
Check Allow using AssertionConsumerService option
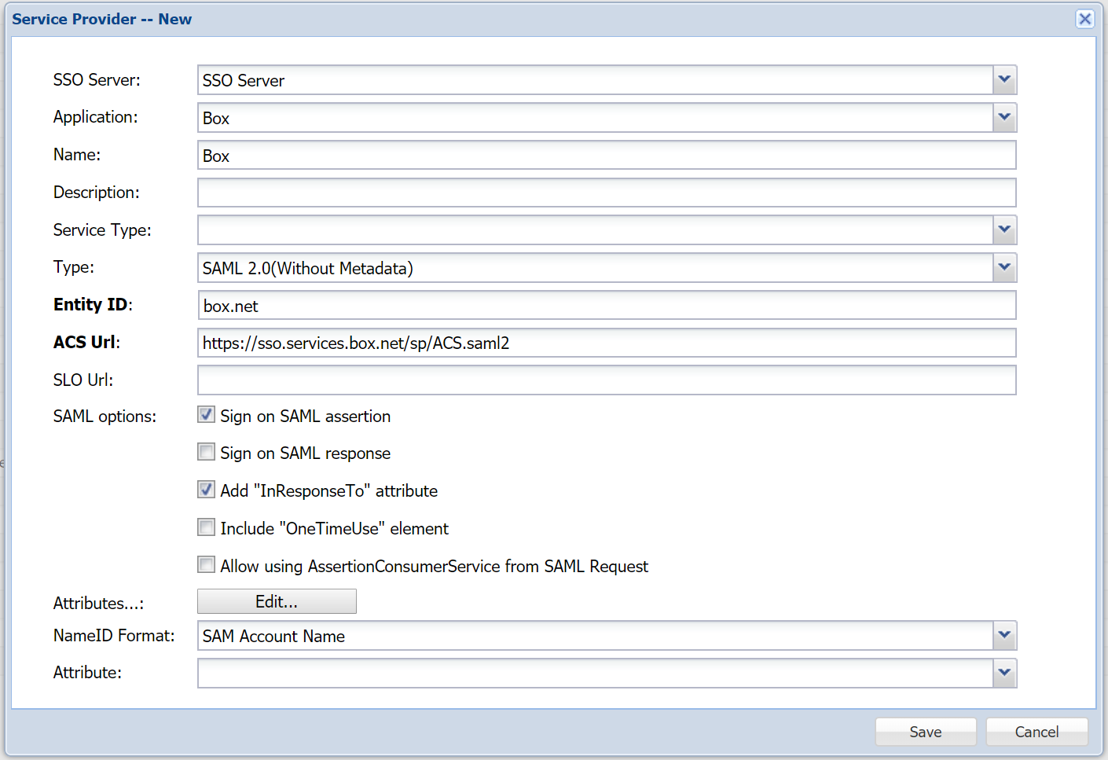tap(206, 565)
